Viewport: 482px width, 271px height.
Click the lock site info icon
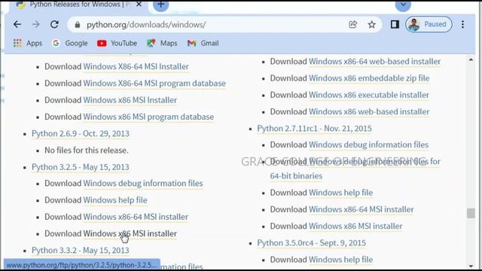78,25
